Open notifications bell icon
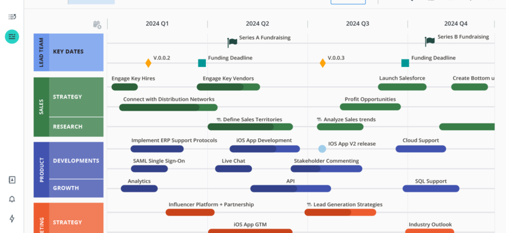Viewport: 506px width, 233px height. pyautogui.click(x=12, y=199)
